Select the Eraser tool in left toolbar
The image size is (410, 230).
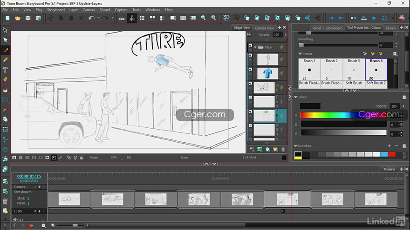tap(5, 79)
